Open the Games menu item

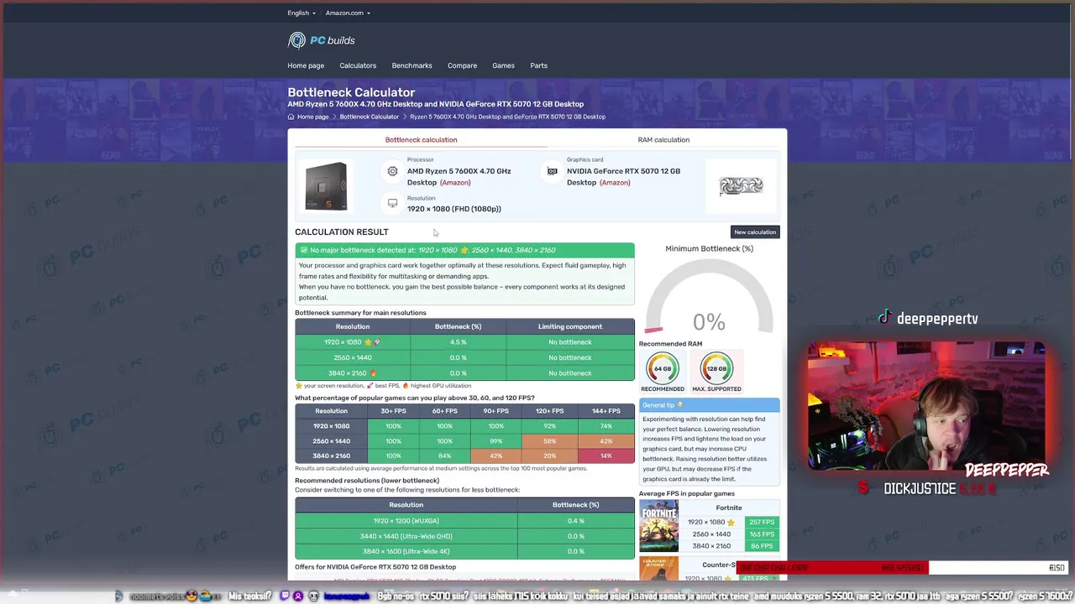(x=503, y=65)
